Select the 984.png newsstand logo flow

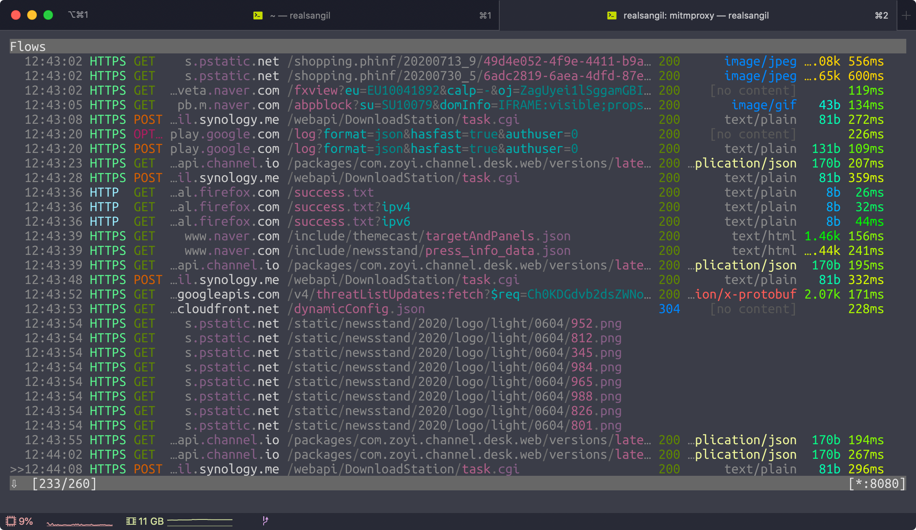[x=458, y=367]
